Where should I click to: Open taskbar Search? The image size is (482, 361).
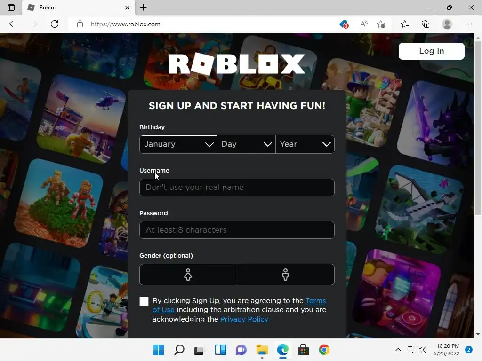pos(179,350)
